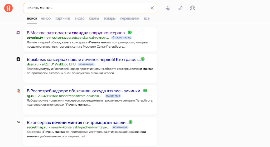270x147 pixels.
Task: Open «В Москве разгорается скандал» result
Action: coord(77,33)
